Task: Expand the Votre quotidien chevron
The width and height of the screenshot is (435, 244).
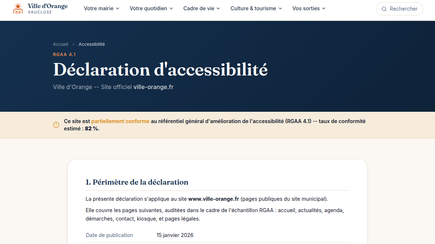Action: coord(171,8)
